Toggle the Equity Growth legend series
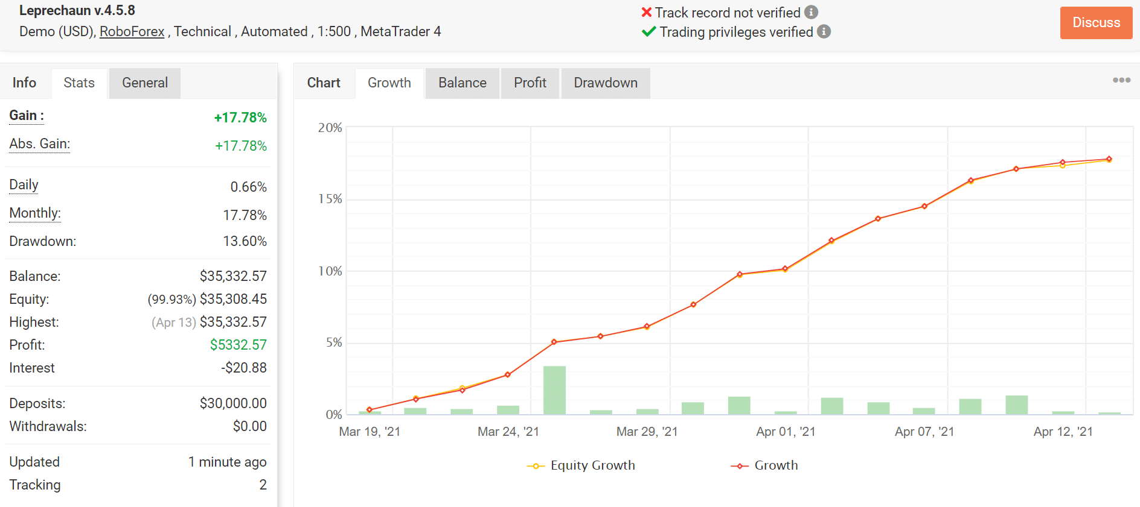 coord(581,465)
